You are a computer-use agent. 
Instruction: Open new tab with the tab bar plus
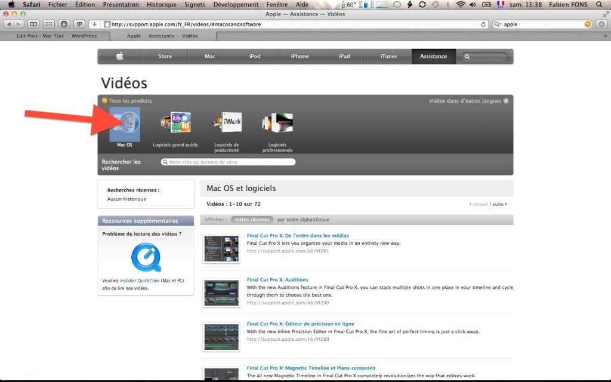point(605,36)
